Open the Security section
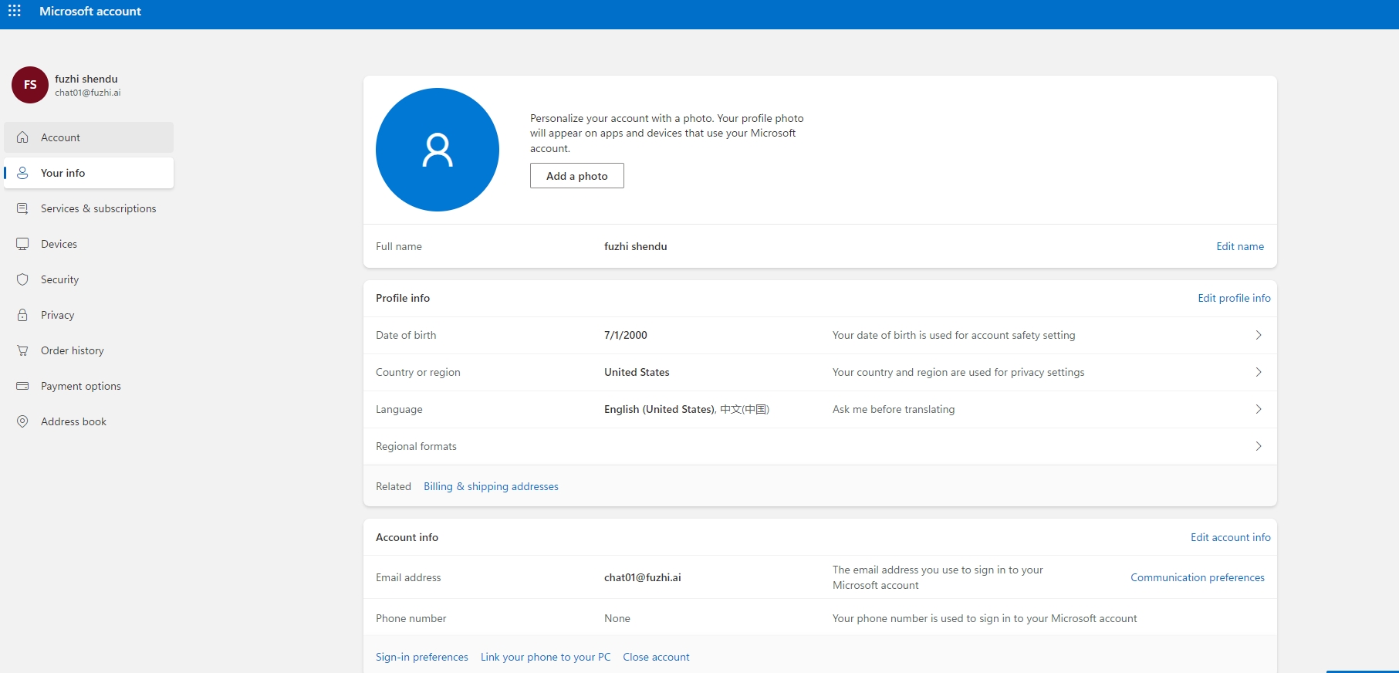 89,279
